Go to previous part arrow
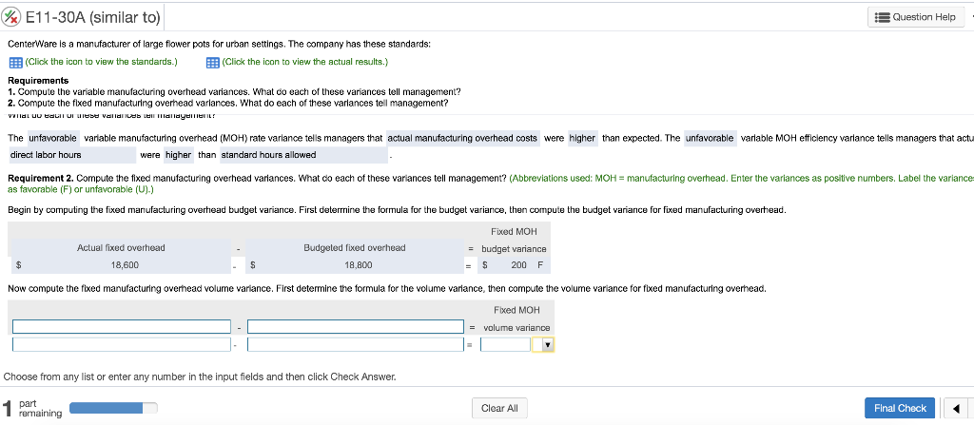This screenshot has height=425, width=974. pyautogui.click(x=956, y=408)
